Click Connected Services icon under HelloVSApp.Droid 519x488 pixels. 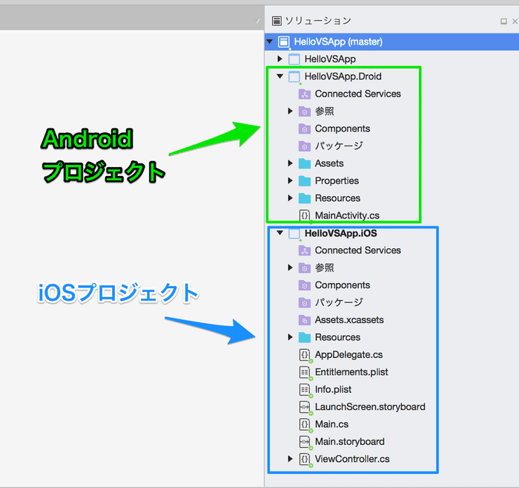304,94
